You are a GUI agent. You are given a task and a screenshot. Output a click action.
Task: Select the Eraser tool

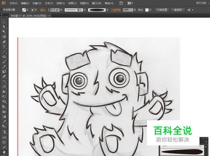click(4, 77)
